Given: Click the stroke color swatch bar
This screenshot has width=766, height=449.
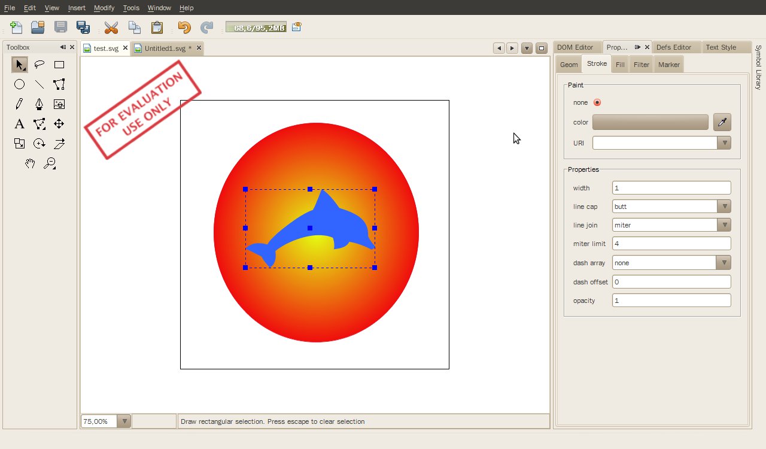Looking at the screenshot, I should point(651,122).
